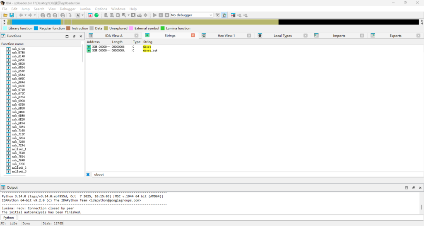The image size is (424, 226).
Task: Sort strings by the Length column header
Action: click(x=117, y=42)
